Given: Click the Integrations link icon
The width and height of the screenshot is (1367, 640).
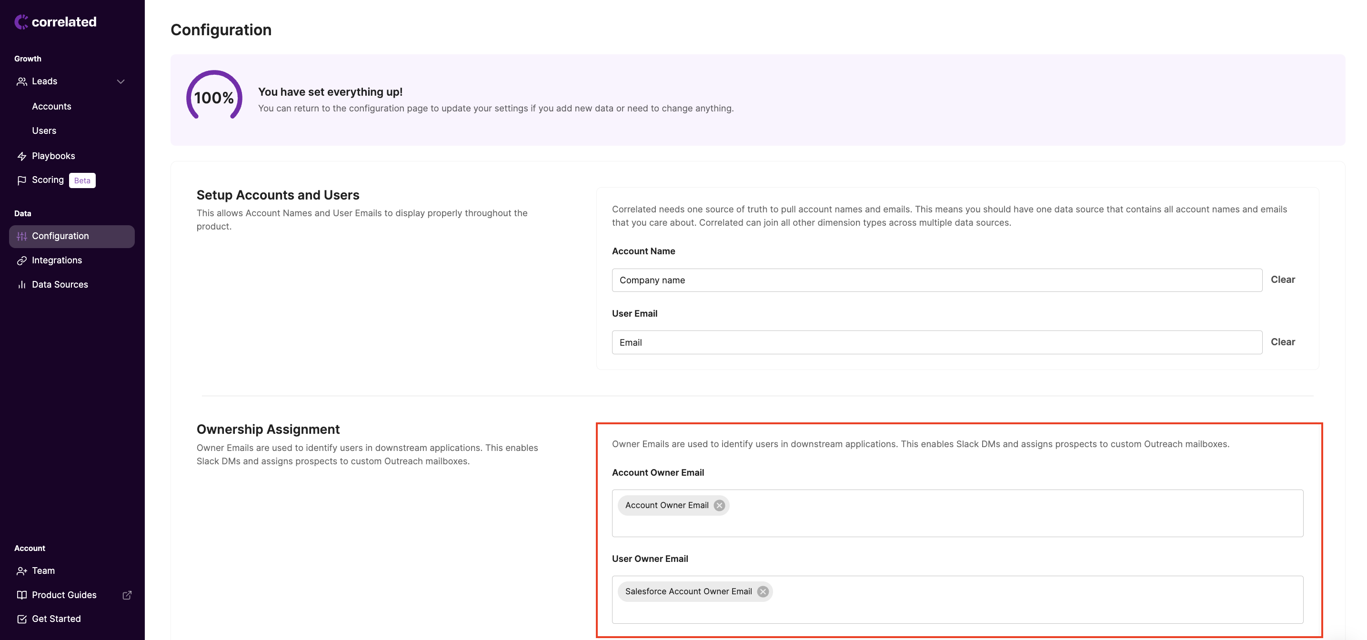Looking at the screenshot, I should point(22,260).
